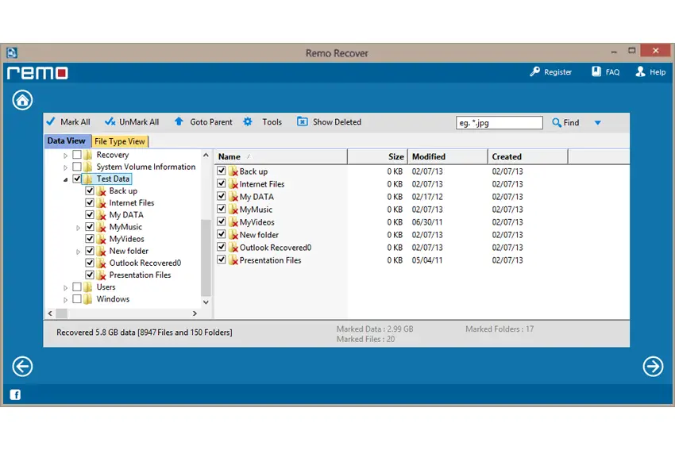Switch to the File Type View tab

120,141
